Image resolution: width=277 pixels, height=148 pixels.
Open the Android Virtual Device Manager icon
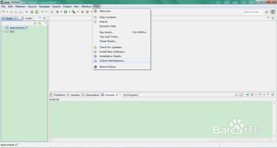pyautogui.click(x=37, y=12)
